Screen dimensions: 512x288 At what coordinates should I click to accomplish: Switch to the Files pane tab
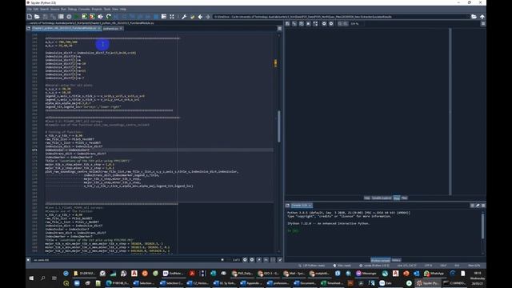pyautogui.click(x=404, y=198)
